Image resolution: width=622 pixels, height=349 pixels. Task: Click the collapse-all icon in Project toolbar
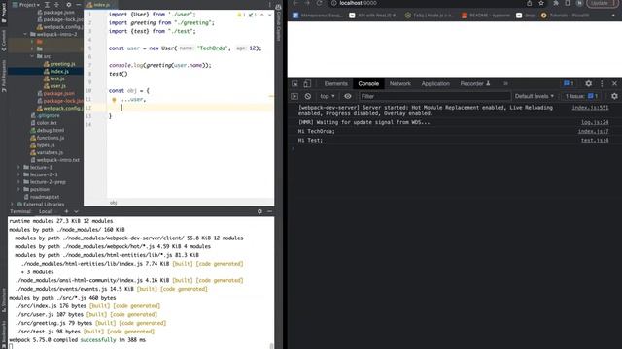coord(56,5)
